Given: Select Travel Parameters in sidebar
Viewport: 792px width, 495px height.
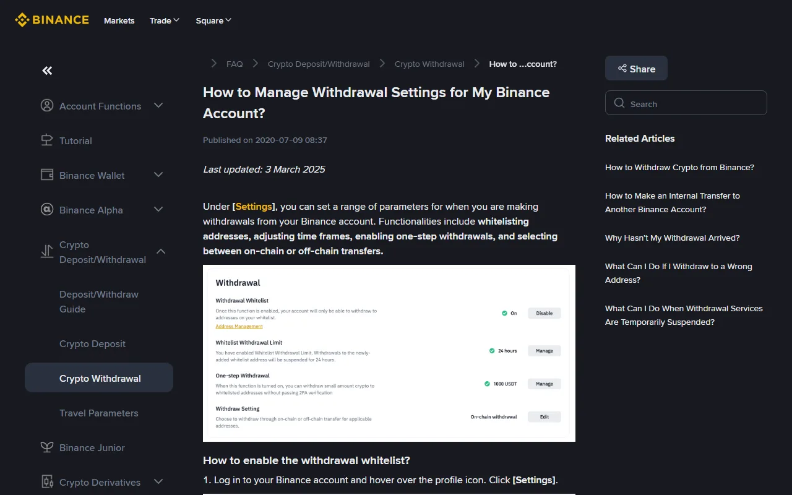Looking at the screenshot, I should [99, 413].
